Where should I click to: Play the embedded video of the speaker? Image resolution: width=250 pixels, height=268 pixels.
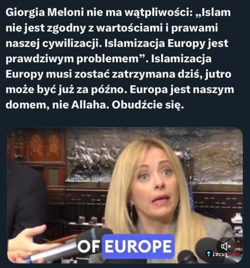pyautogui.click(x=125, y=195)
